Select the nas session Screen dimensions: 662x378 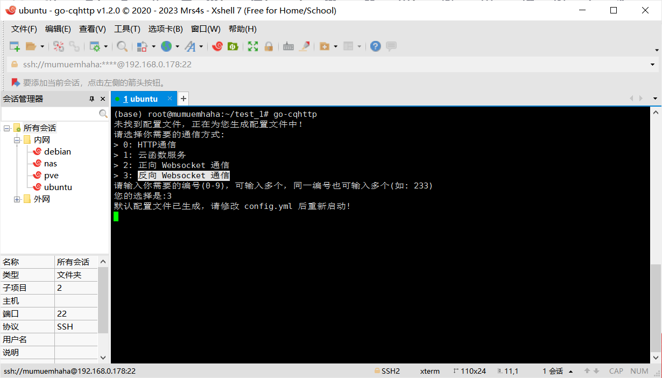51,164
